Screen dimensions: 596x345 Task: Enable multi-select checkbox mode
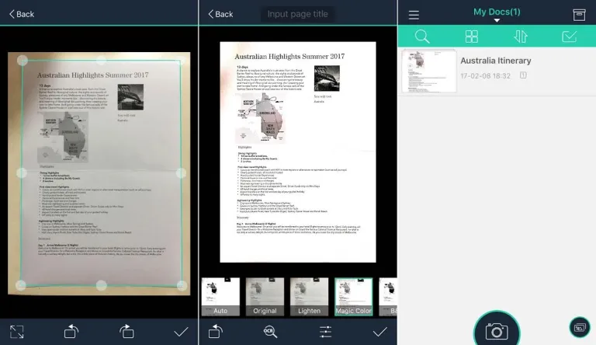(x=569, y=37)
